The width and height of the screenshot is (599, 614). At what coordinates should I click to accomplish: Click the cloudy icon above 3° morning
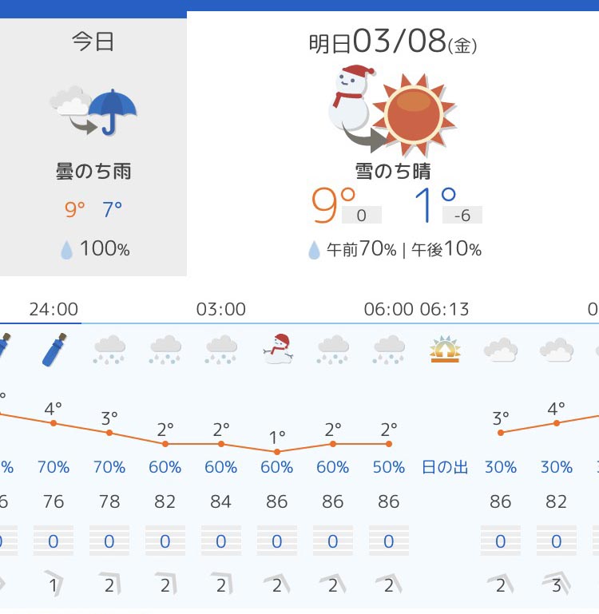[x=501, y=349]
